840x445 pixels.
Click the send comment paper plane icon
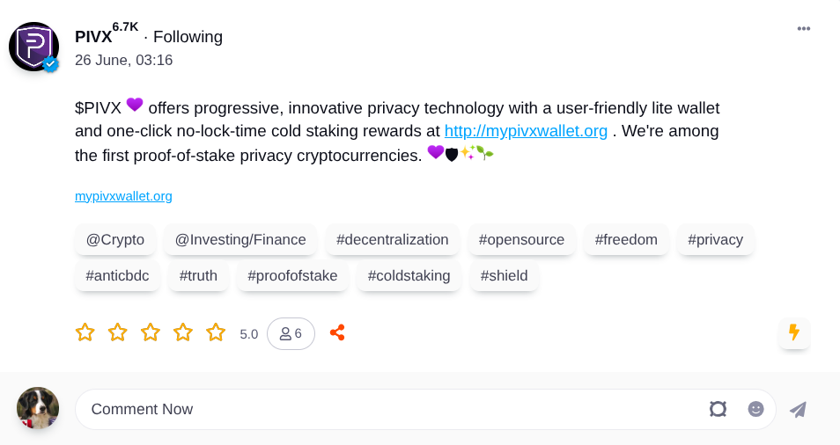point(798,409)
